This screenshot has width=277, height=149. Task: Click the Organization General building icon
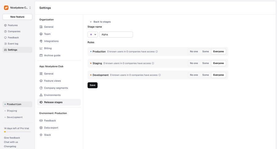click(x=41, y=27)
